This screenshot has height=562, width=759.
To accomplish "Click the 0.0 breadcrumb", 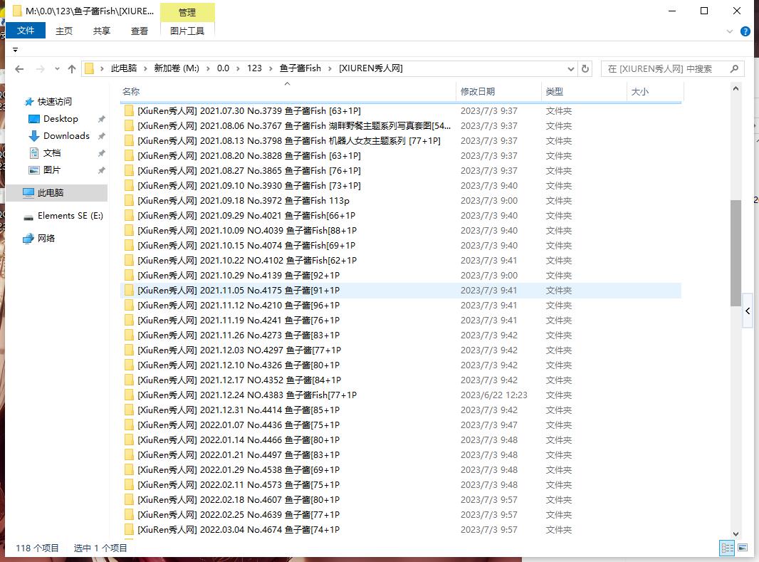I will tap(223, 68).
